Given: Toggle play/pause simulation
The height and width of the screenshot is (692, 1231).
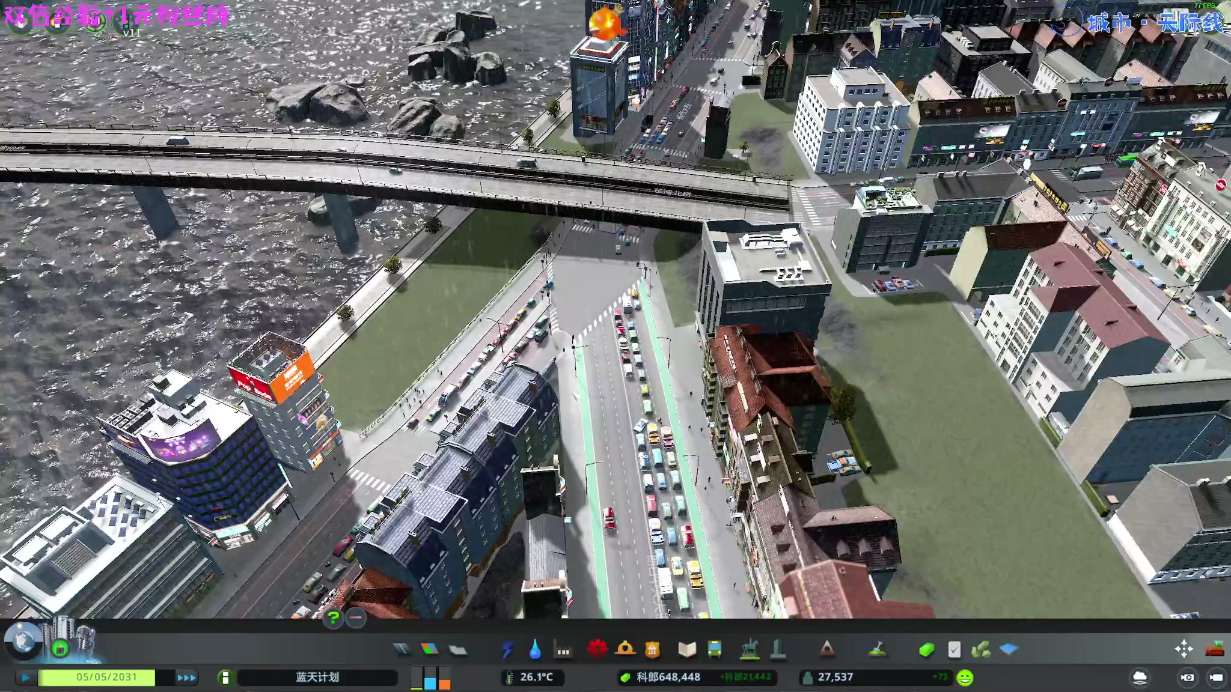Looking at the screenshot, I should click(x=25, y=678).
